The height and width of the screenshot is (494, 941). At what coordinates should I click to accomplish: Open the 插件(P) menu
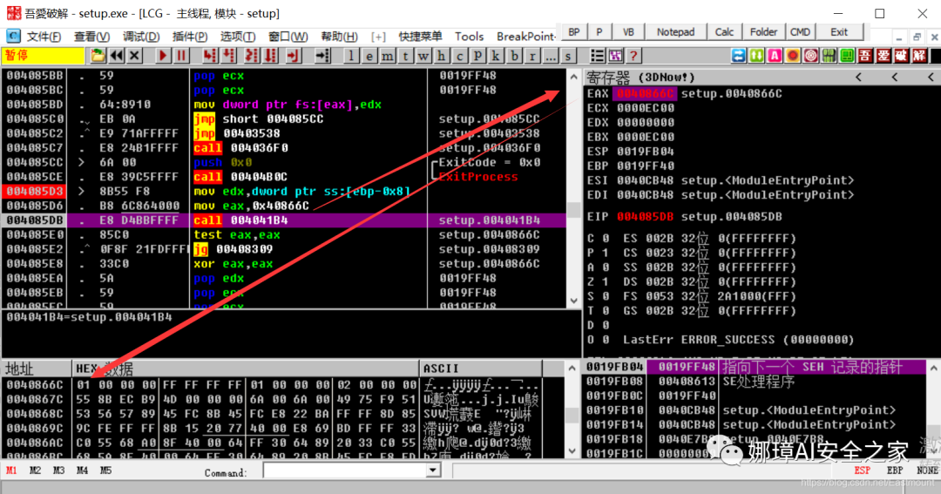[x=190, y=37]
